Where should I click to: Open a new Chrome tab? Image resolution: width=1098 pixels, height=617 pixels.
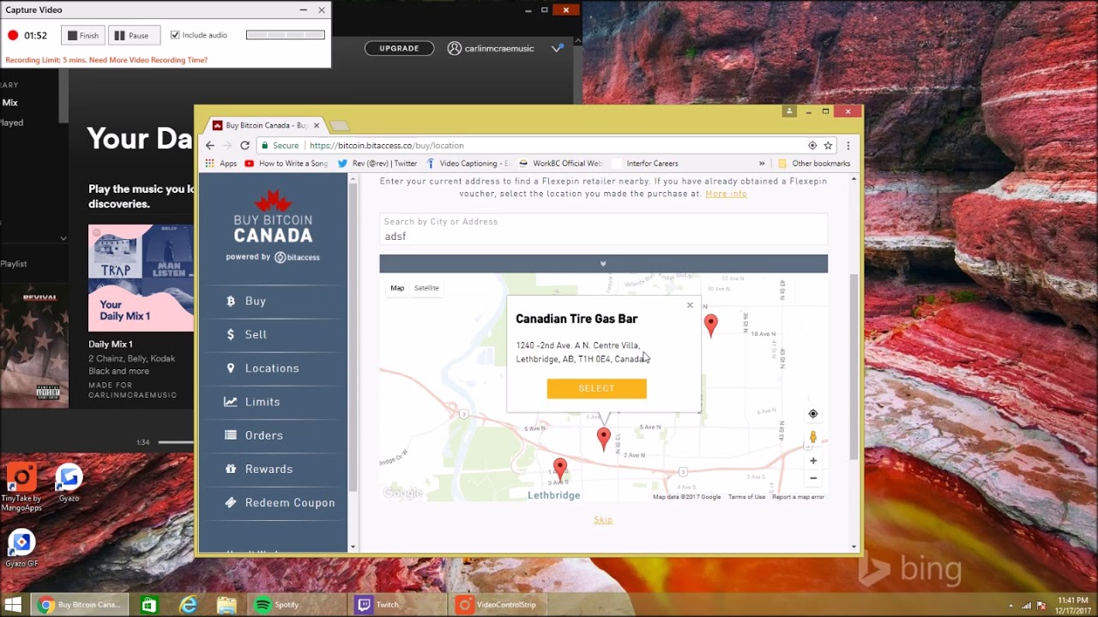(x=339, y=126)
